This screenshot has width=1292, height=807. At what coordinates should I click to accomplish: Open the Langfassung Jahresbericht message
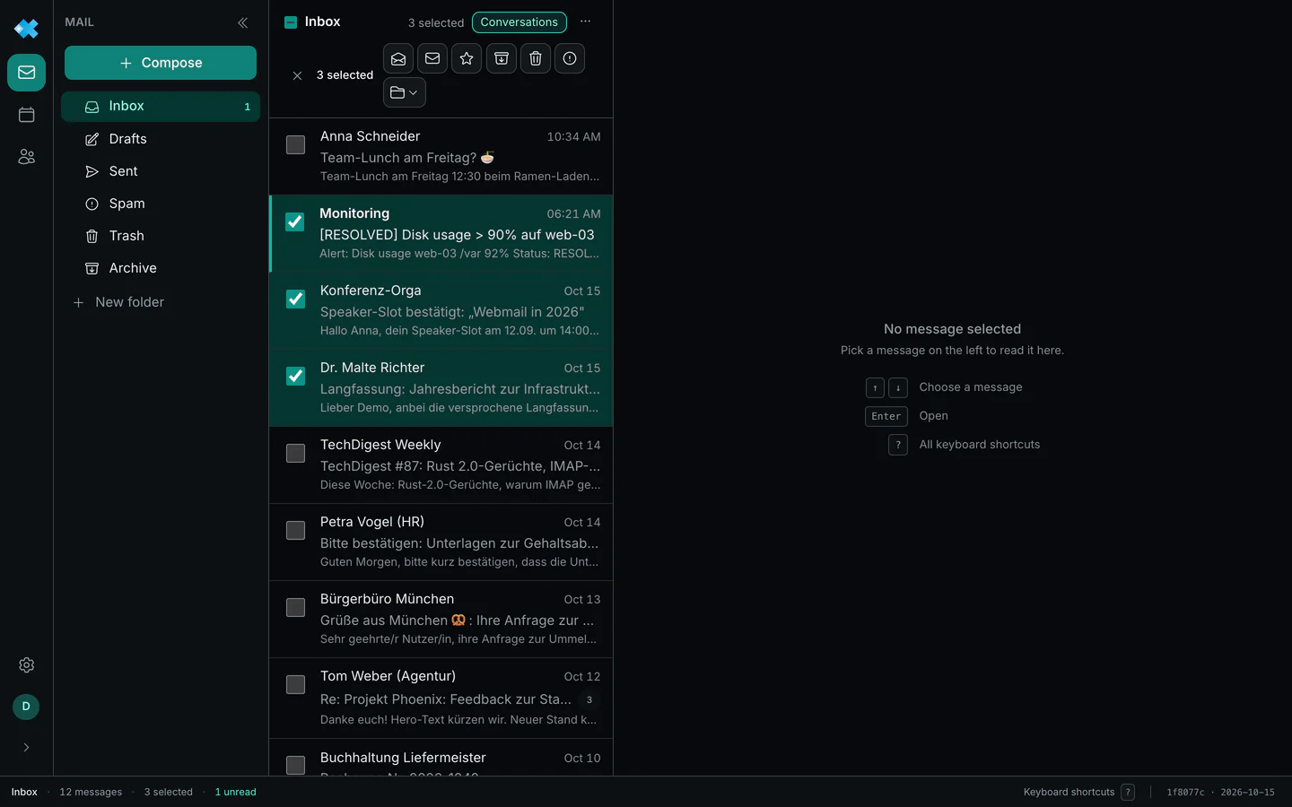point(441,388)
